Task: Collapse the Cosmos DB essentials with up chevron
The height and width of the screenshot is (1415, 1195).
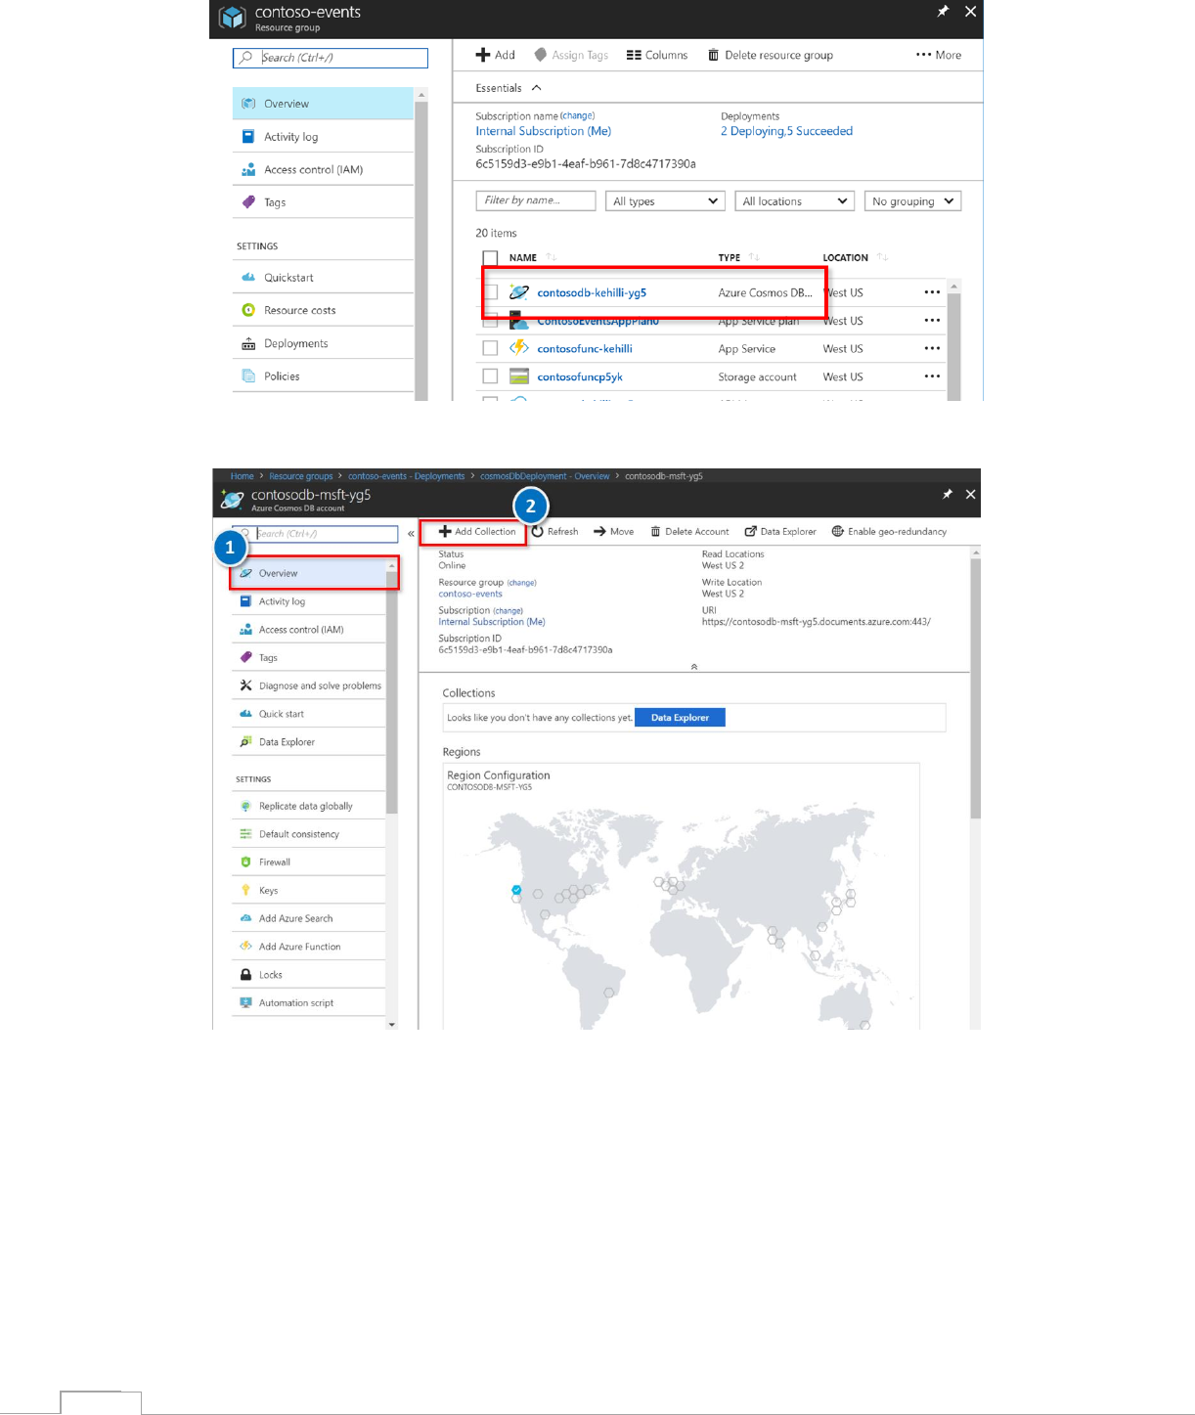Action: pos(694,666)
